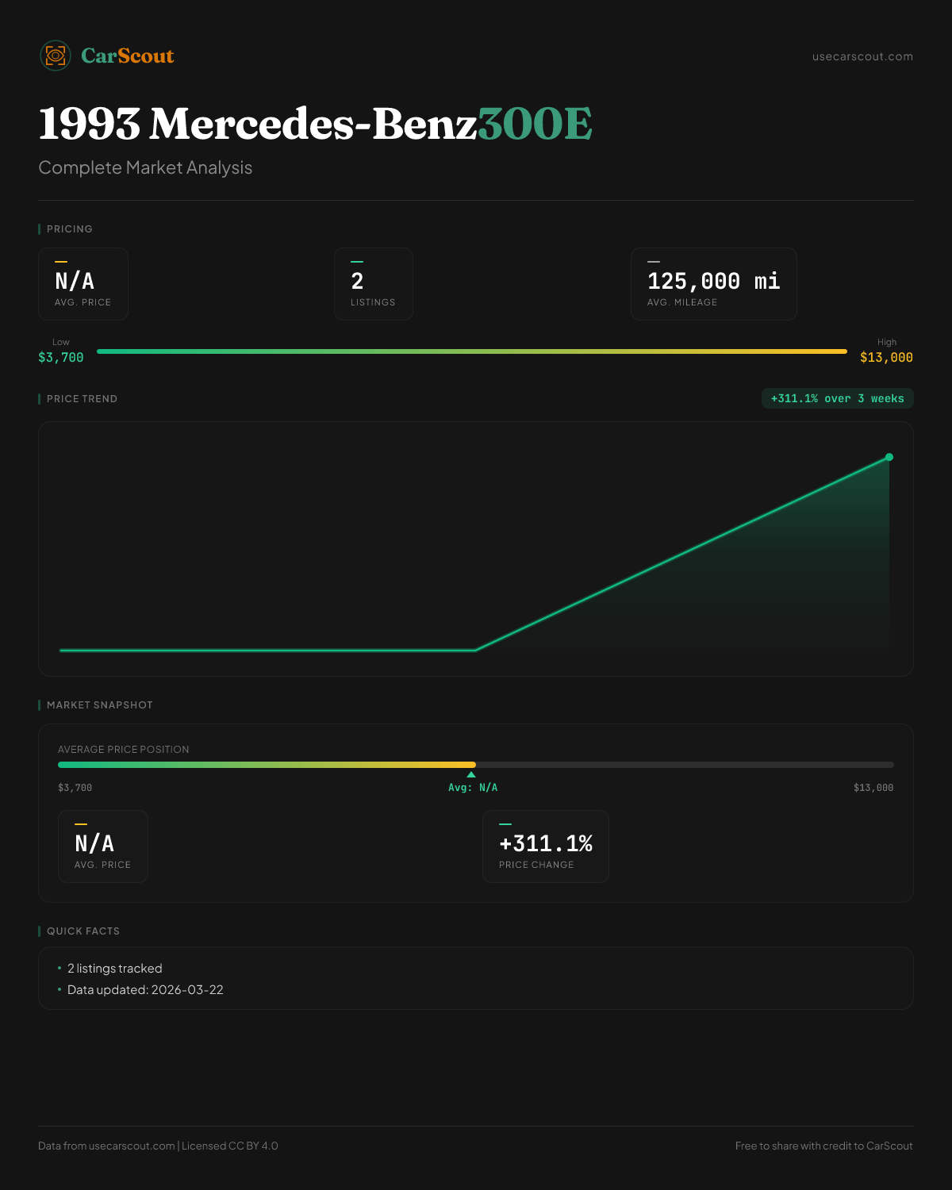Click the 1993 Mercedes-Benz 300E title

click(315, 124)
